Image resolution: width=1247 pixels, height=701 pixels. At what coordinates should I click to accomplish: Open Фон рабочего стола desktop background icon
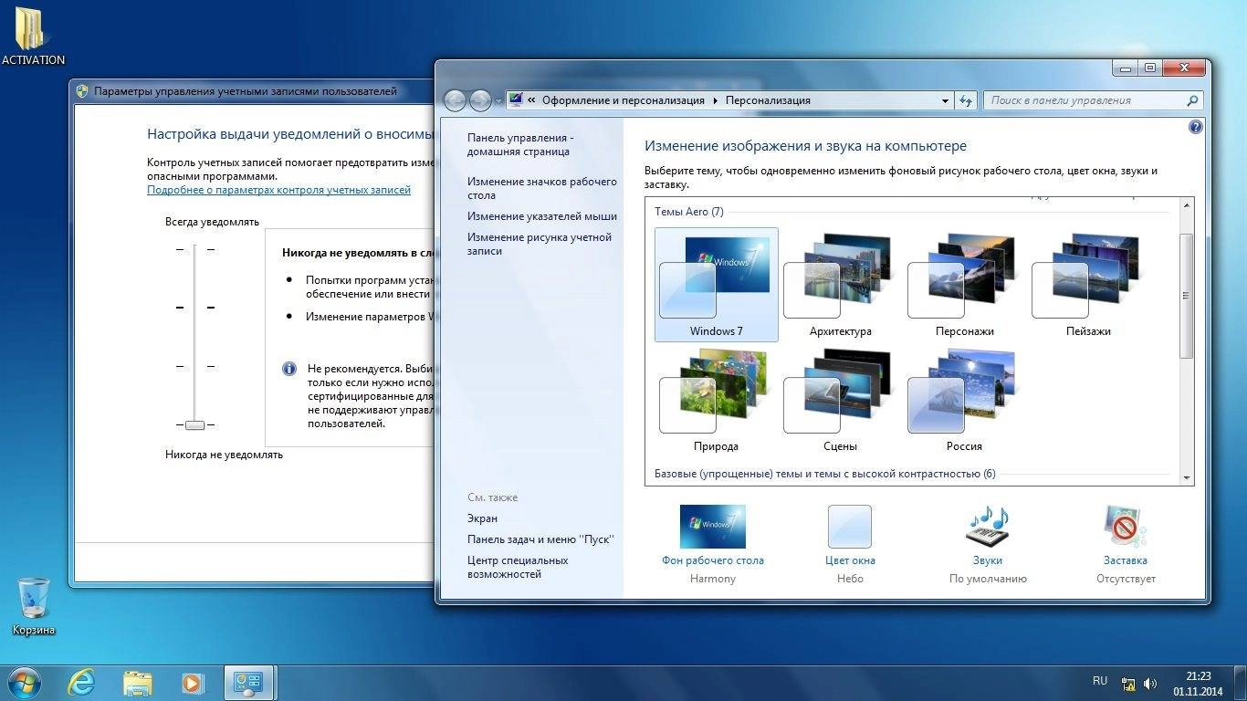[x=713, y=527]
